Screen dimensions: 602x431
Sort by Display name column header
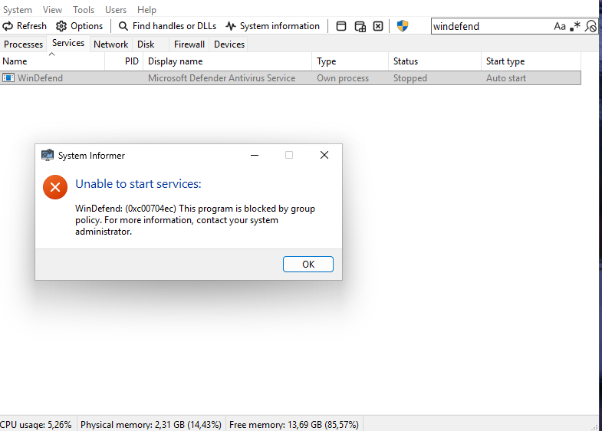(227, 61)
